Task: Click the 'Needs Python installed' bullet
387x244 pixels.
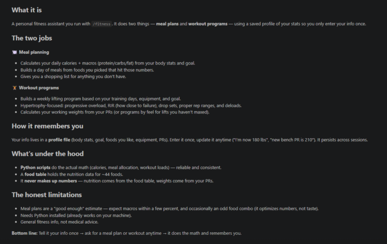Action: coord(76,216)
